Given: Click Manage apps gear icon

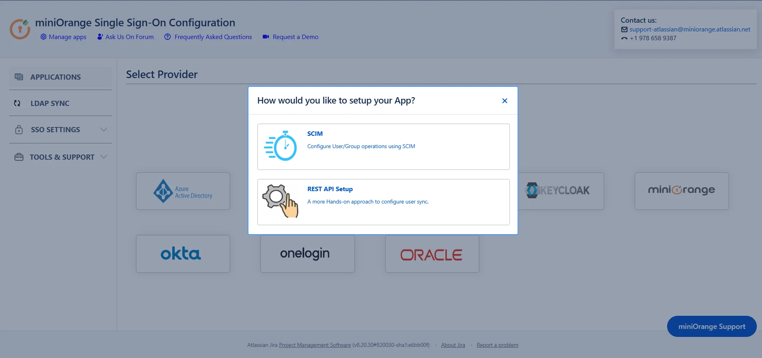Looking at the screenshot, I should click(43, 37).
